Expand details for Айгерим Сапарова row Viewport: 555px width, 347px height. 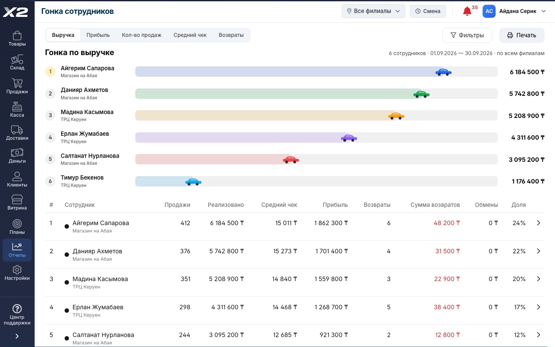[539, 223]
